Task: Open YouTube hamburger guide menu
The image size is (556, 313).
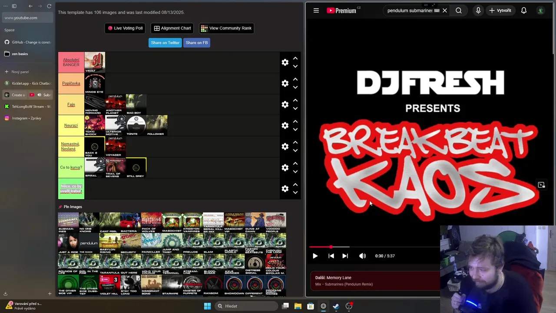Action: 316,10
